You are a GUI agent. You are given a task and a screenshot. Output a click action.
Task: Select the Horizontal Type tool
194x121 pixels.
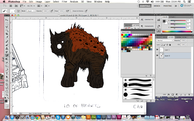pyautogui.click(x=7, y=73)
